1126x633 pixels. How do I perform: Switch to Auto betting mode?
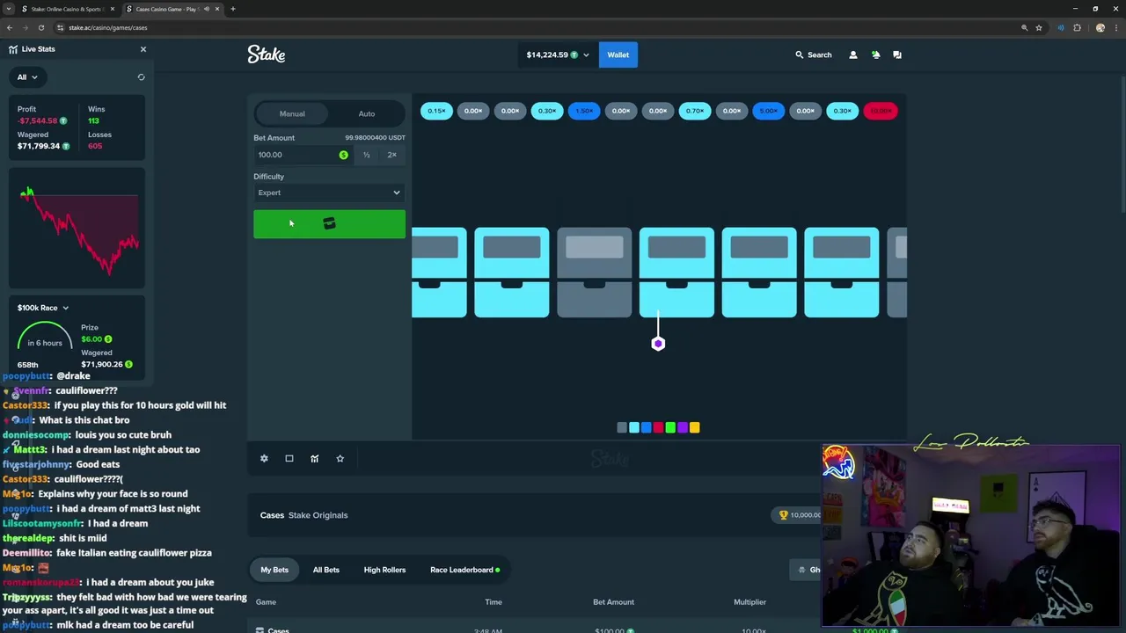pos(367,113)
